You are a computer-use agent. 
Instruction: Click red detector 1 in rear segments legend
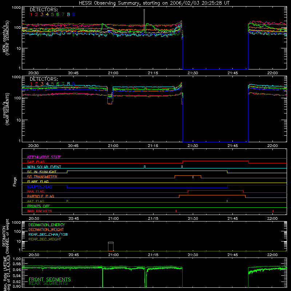pyautogui.click(x=31, y=84)
